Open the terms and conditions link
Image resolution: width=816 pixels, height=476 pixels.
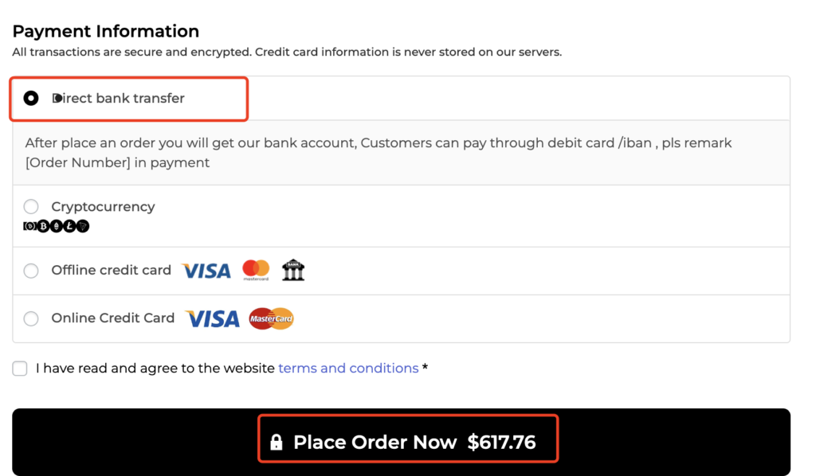[348, 368]
